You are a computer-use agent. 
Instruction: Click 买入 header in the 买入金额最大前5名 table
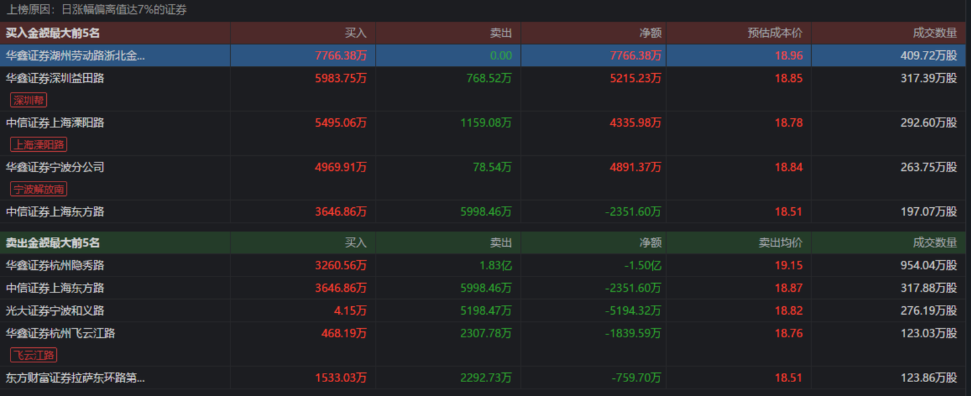[356, 33]
